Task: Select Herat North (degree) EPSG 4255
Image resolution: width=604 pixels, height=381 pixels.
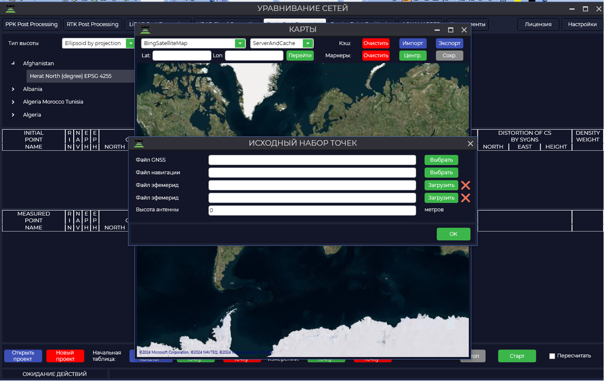Action: [81, 76]
